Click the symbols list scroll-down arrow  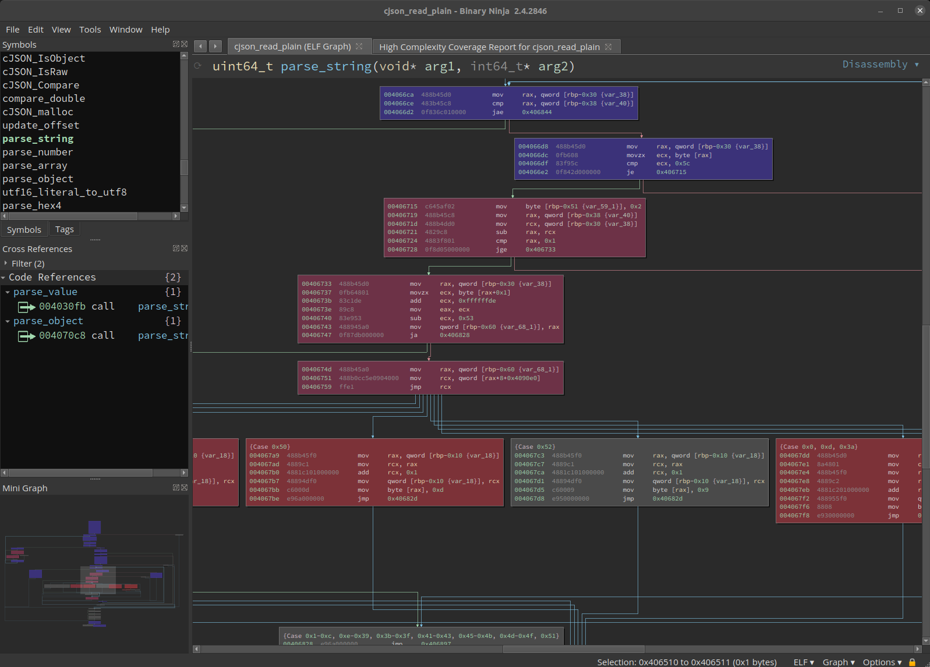(x=184, y=208)
